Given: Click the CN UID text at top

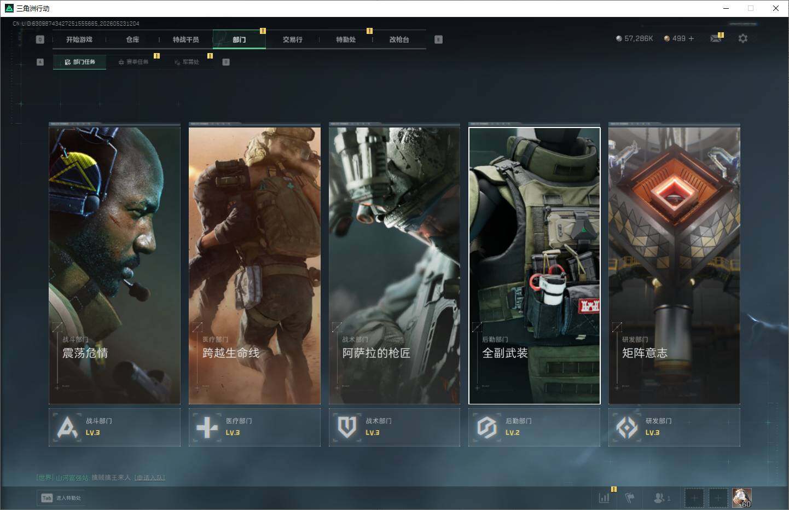Looking at the screenshot, I should [76, 24].
